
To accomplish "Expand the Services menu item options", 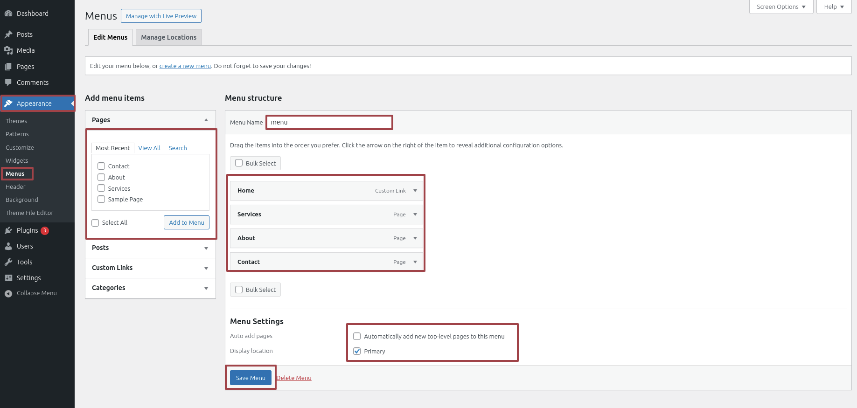I will click(415, 214).
